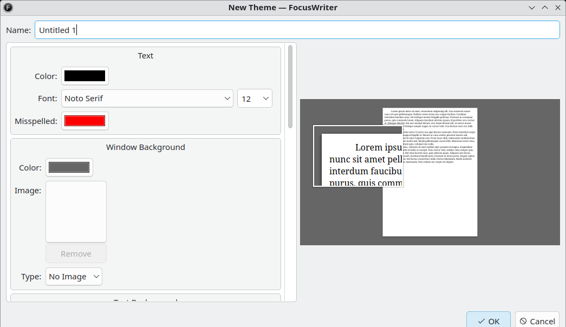
Task: Click the red Misspelled color swatch
Action: pos(84,121)
